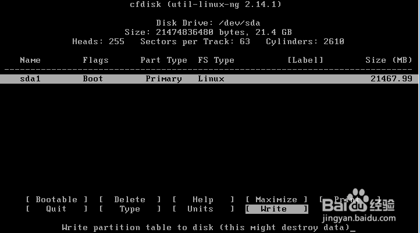Click the disk Size bytes line
This screenshot has height=233, width=420.
click(x=208, y=32)
